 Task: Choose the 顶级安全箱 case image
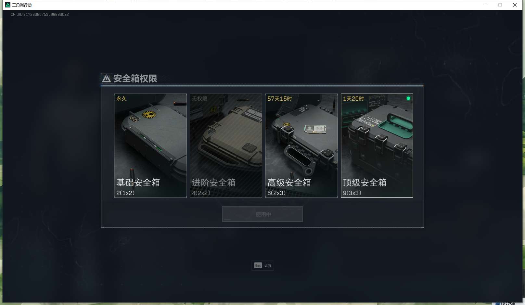pos(377,146)
